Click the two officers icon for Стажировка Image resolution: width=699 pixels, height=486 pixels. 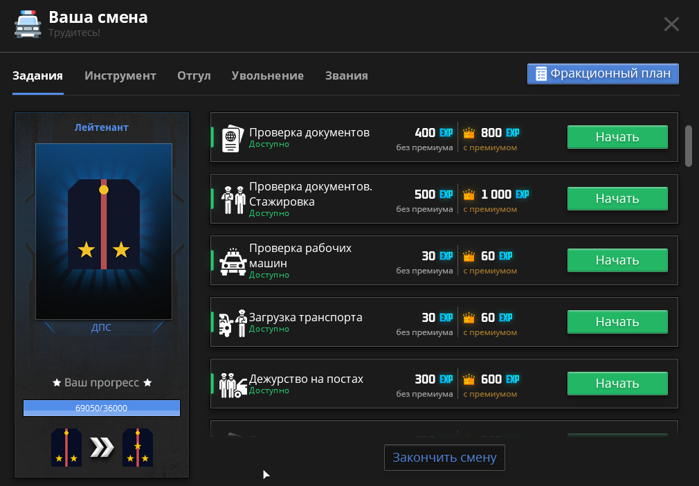coord(233,199)
